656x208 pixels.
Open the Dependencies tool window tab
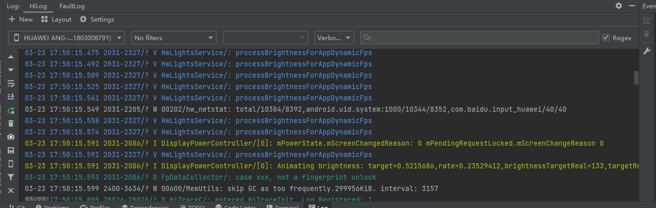[145, 206]
